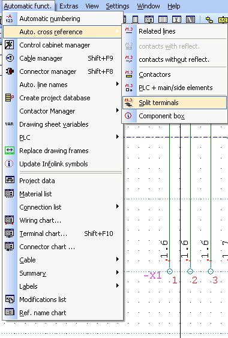Click the Connector manager plug icon
The width and height of the screenshot is (228, 338).
click(10, 71)
